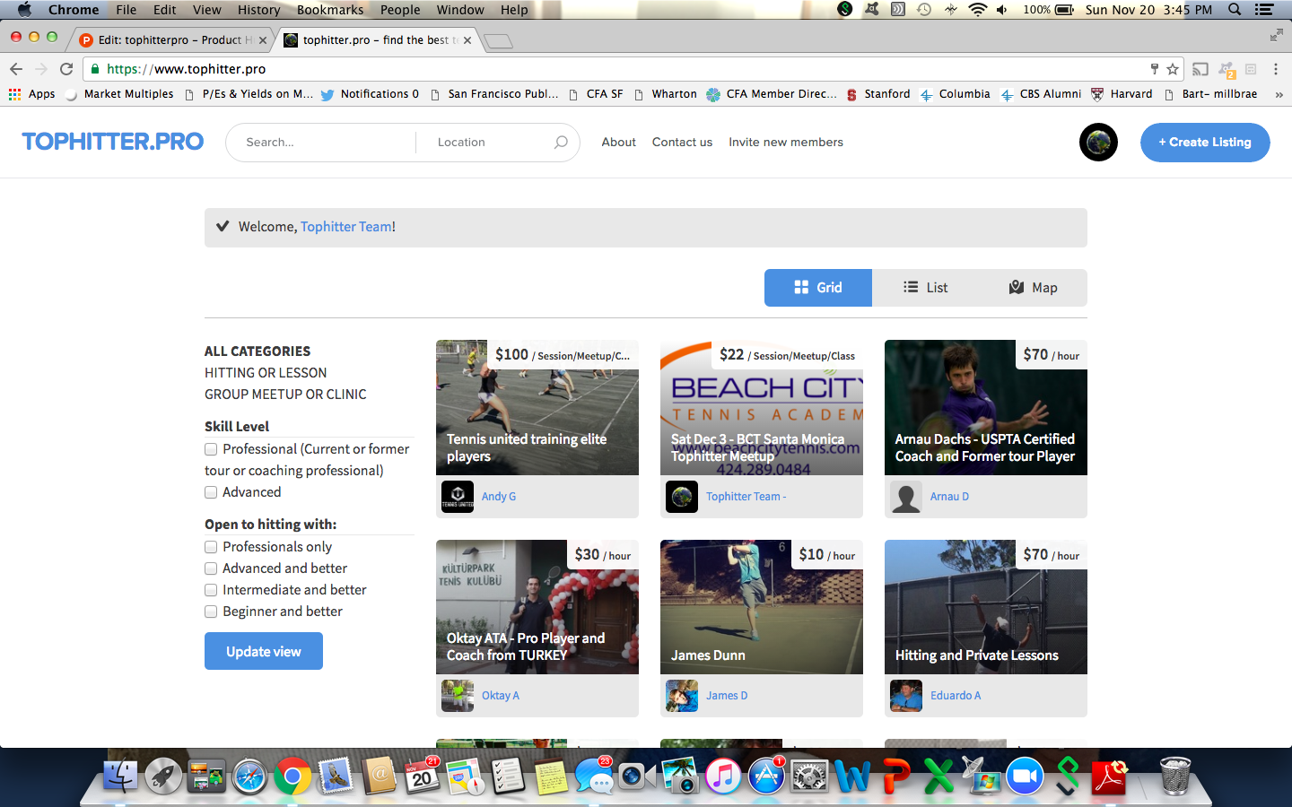Show more bookmarks with the overflow chevron
The image size is (1292, 807).
point(1279,94)
